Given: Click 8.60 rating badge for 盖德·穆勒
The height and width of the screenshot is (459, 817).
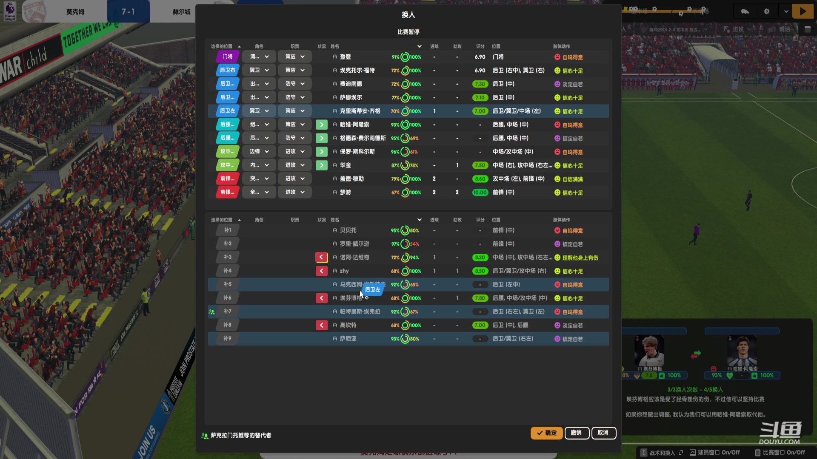Looking at the screenshot, I should pos(480,179).
